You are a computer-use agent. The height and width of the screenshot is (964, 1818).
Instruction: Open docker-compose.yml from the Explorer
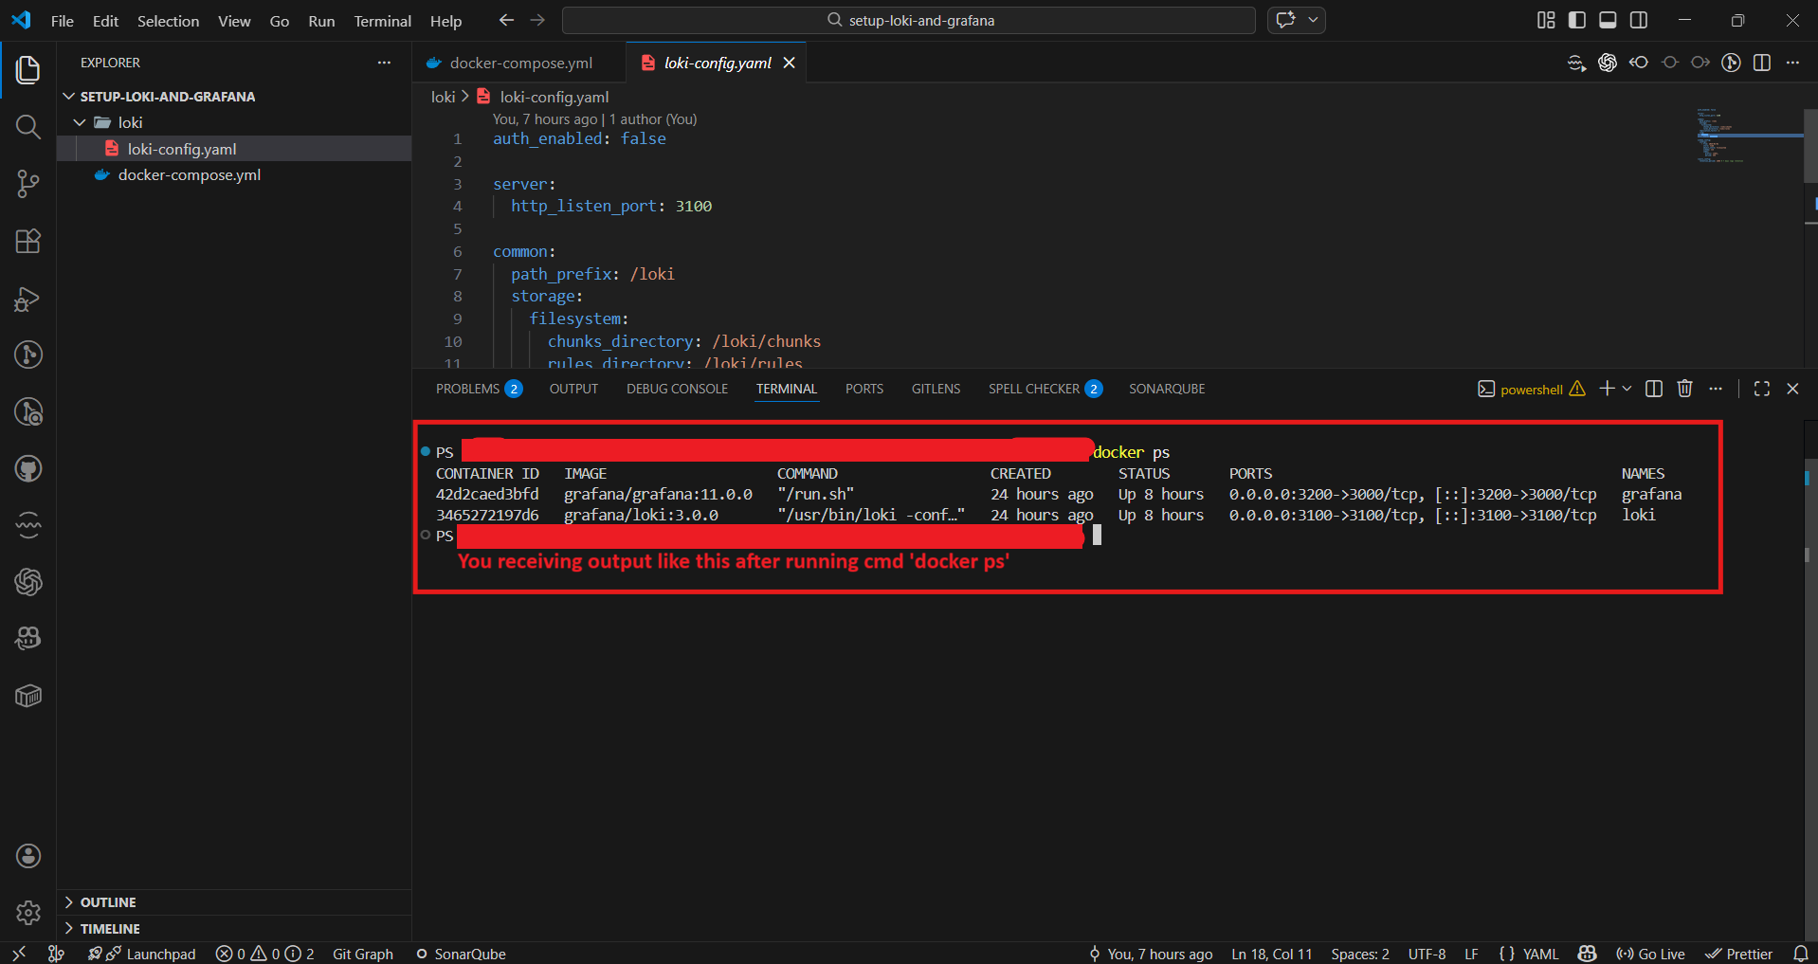(x=189, y=174)
